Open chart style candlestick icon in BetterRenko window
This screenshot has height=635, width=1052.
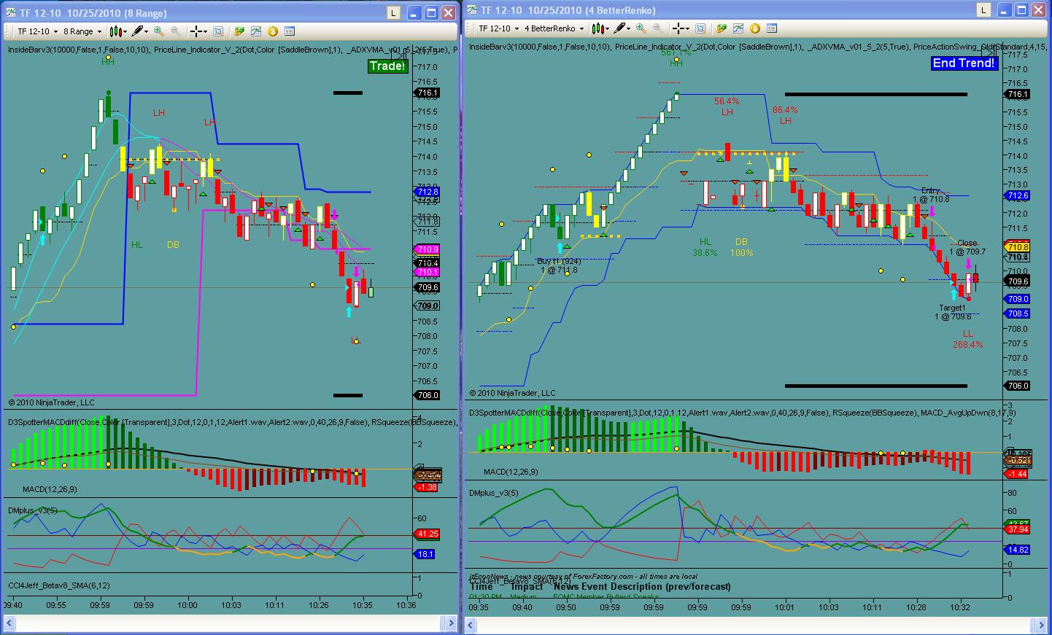(x=597, y=28)
